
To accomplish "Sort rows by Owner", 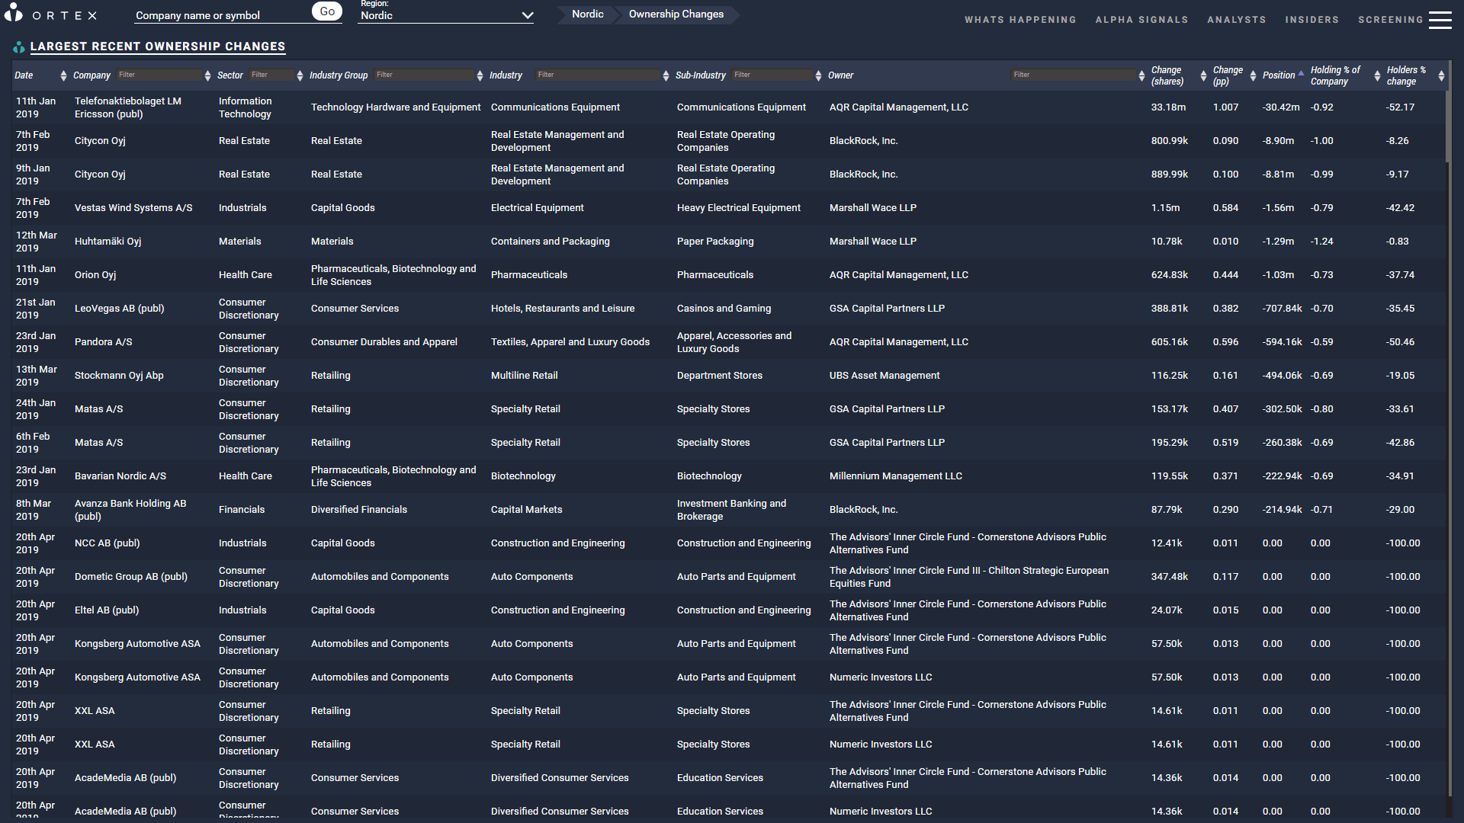I will tap(1143, 75).
